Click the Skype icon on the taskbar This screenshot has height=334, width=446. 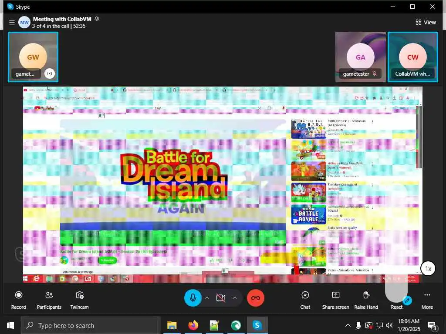(257, 325)
